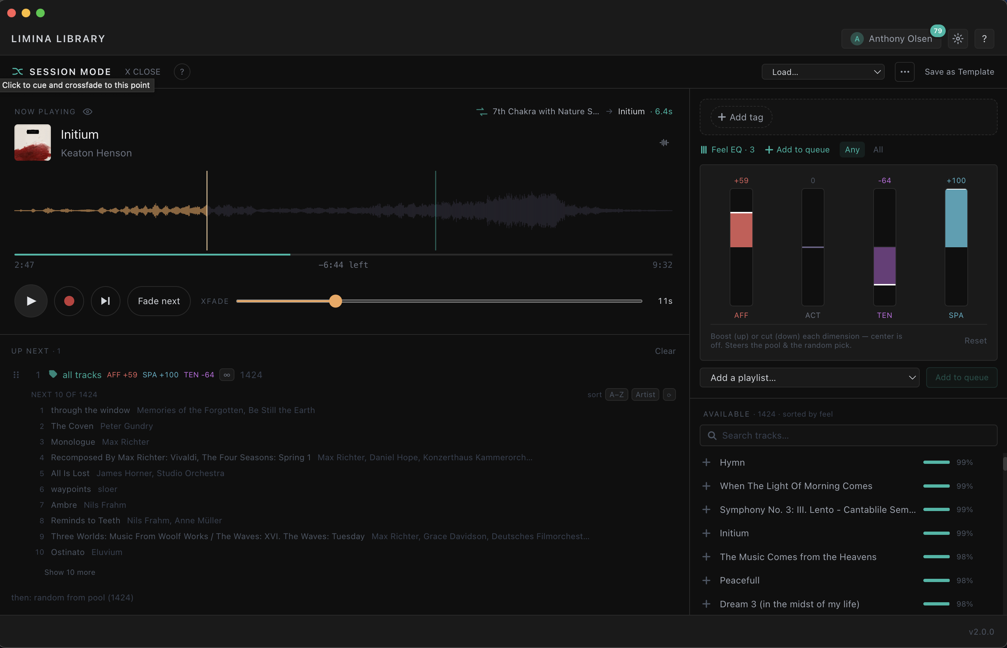The width and height of the screenshot is (1007, 648).
Task: Add The Music Comes from the Heavens
Action: pos(707,557)
